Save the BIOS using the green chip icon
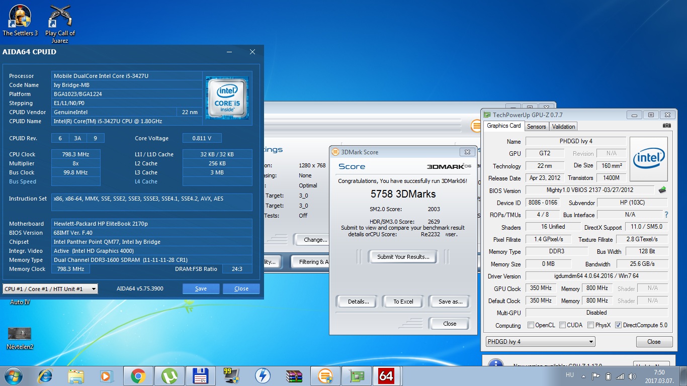 [x=662, y=190]
